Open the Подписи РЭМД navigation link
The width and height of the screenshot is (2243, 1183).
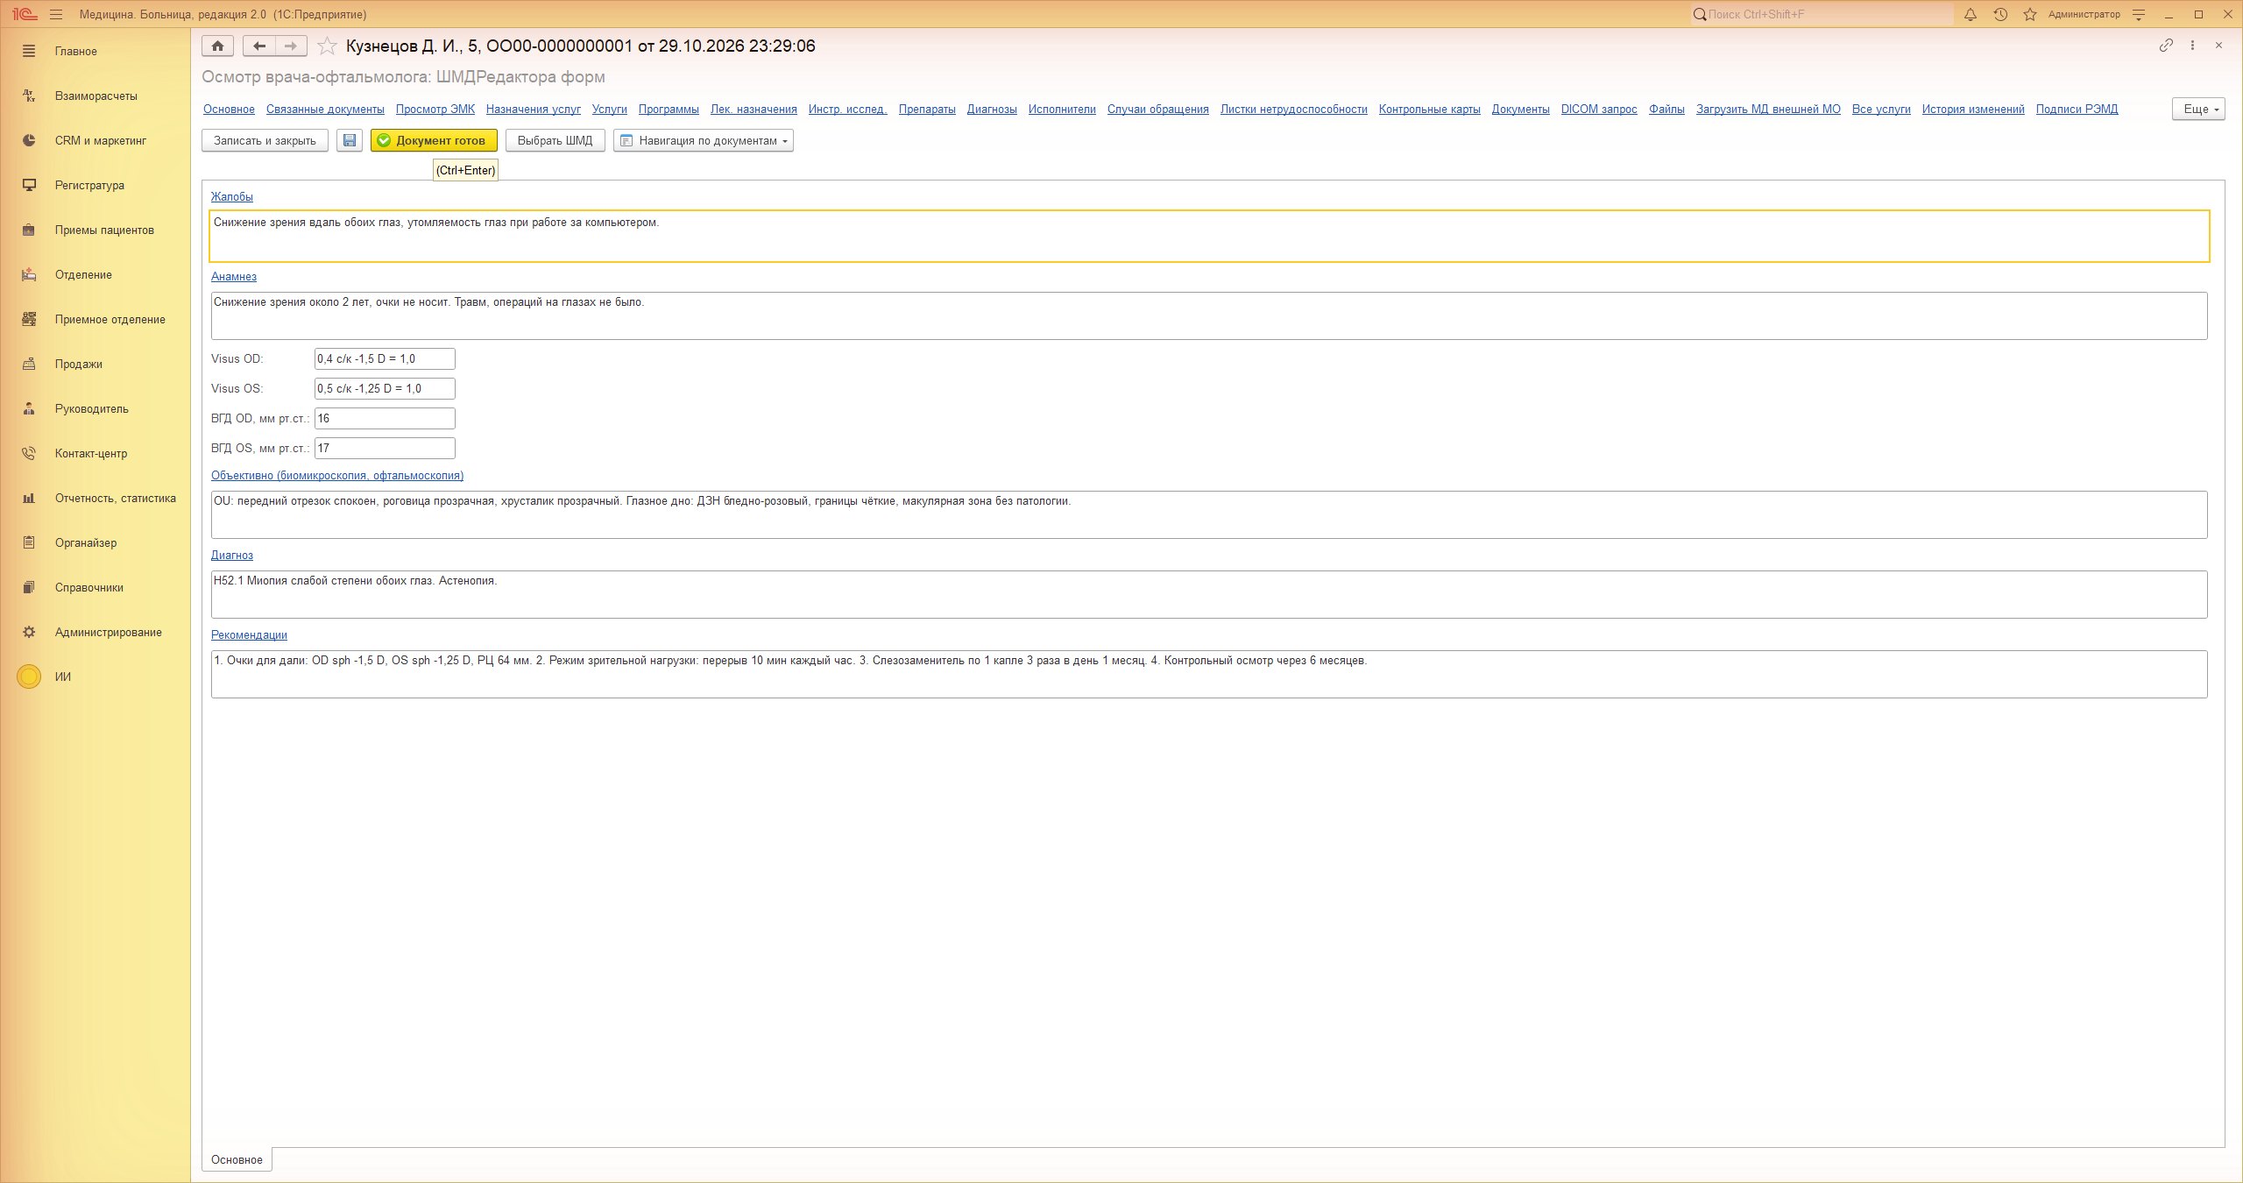pos(2077,109)
